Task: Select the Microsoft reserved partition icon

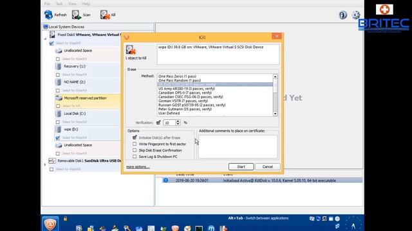Action: (59, 98)
